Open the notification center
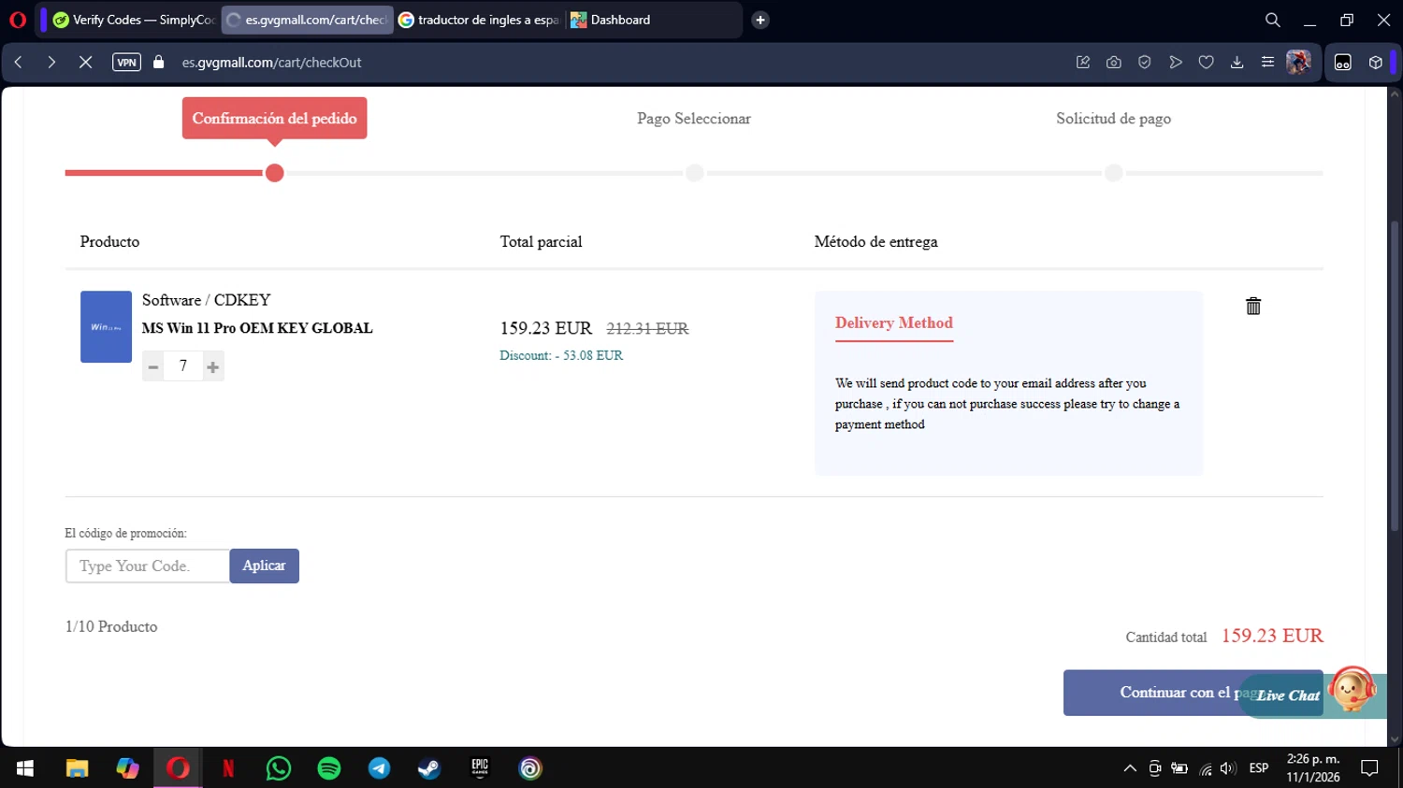This screenshot has height=788, width=1403. [1370, 768]
